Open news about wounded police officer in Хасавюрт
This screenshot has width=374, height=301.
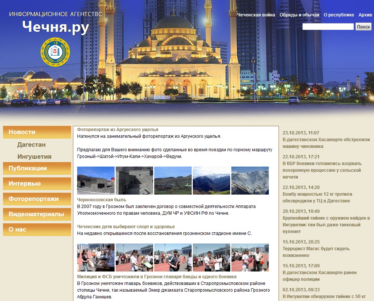coord(320,276)
